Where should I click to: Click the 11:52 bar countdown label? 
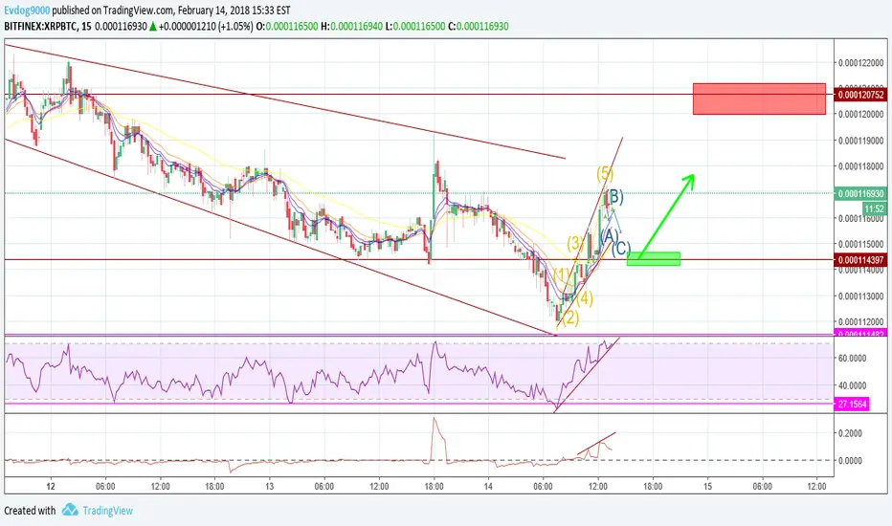pyautogui.click(x=875, y=208)
